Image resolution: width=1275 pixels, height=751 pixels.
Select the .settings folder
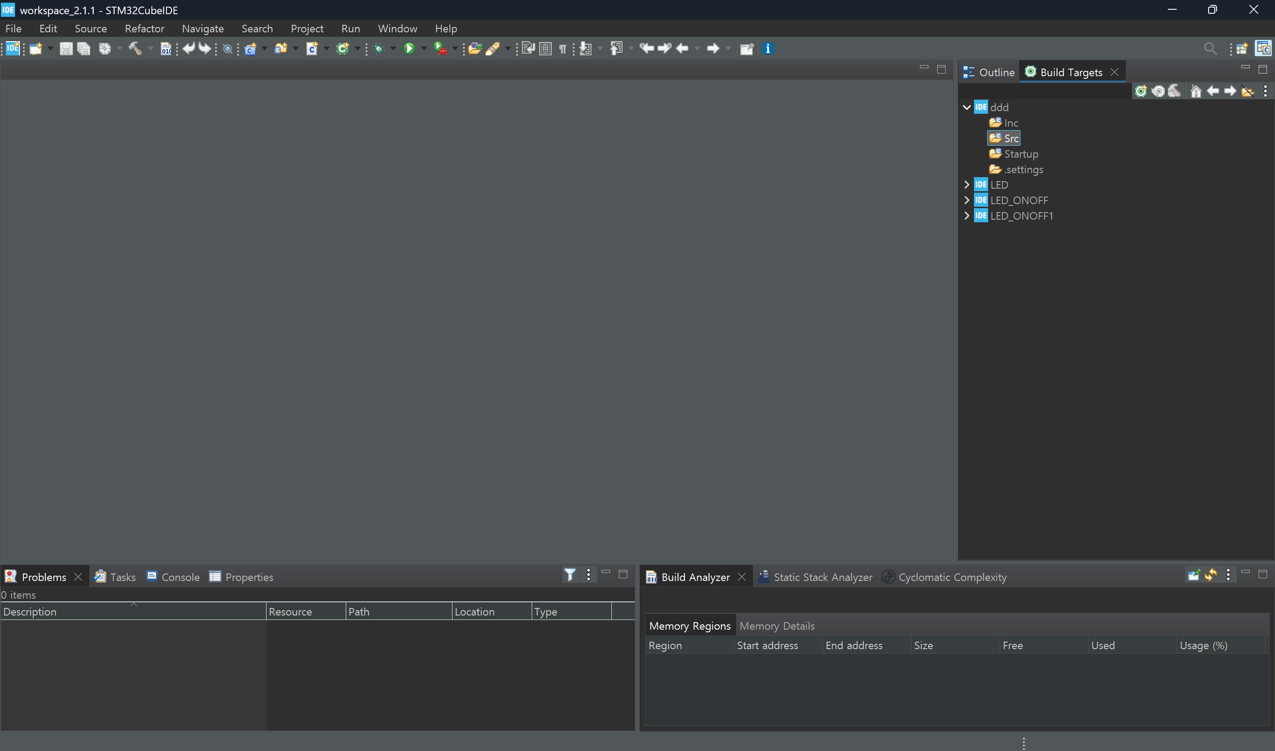coord(1016,170)
